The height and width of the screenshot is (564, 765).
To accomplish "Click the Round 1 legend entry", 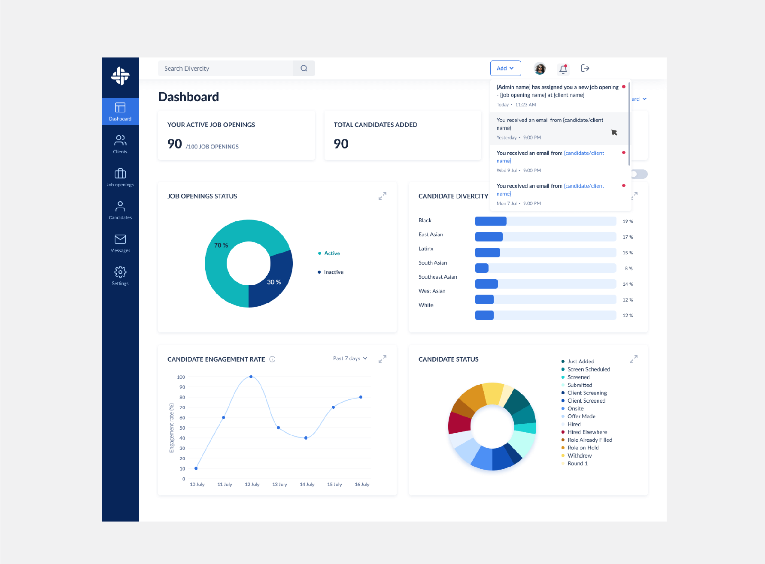I will (575, 464).
